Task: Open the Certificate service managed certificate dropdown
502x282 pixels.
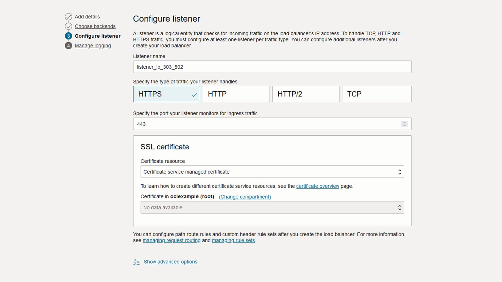Action: coord(272,172)
